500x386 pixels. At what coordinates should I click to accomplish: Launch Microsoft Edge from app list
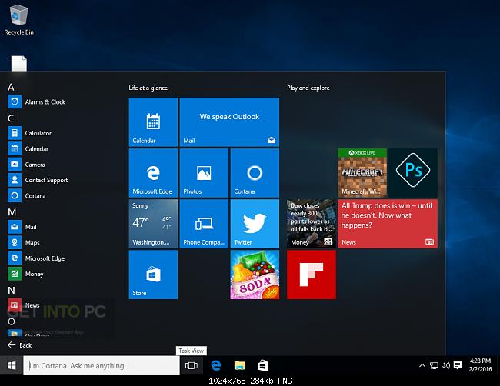pyautogui.click(x=36, y=258)
